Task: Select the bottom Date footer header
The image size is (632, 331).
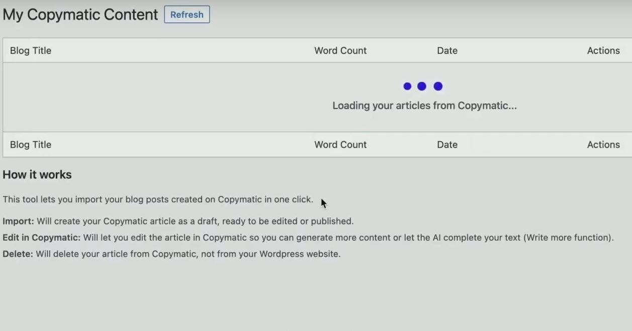Action: 447,145
